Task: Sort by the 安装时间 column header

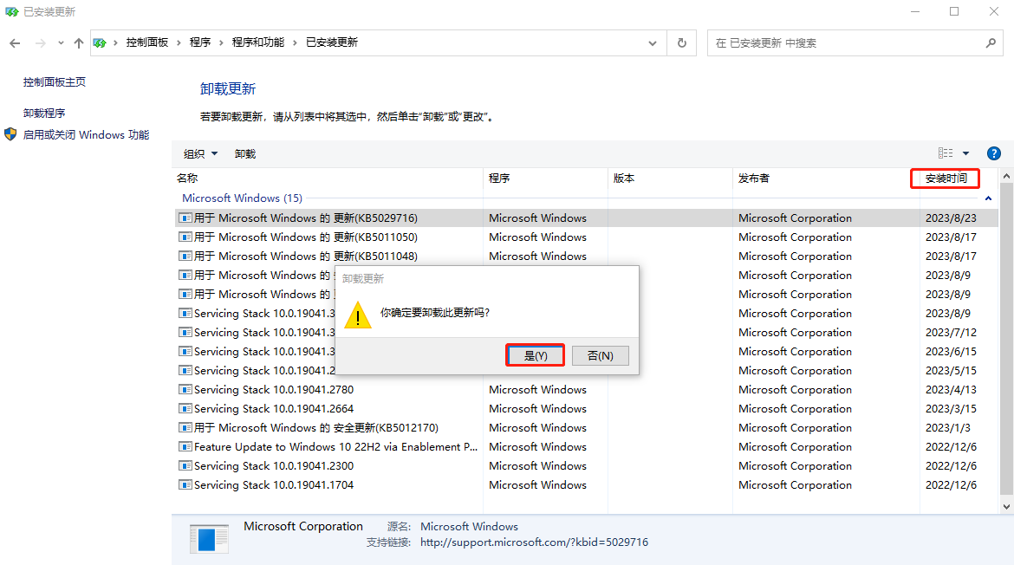Action: click(946, 179)
